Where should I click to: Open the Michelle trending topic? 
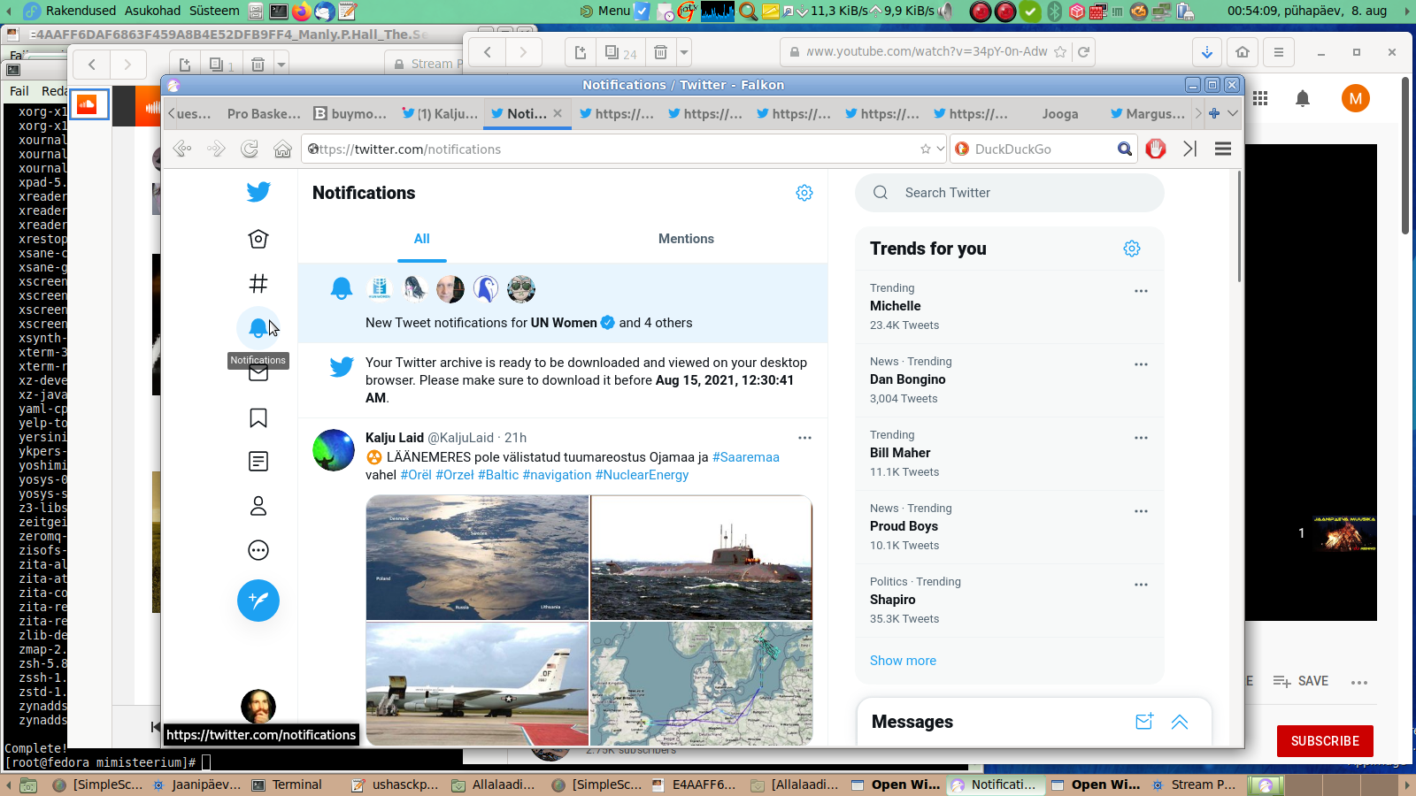coord(895,306)
